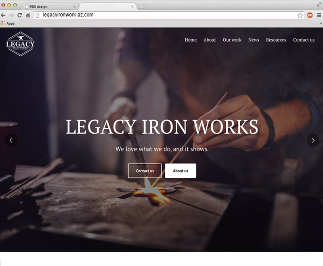Open the Apps shortcut in bookmarks bar
This screenshot has height=266, width=323.
tap(8, 23)
